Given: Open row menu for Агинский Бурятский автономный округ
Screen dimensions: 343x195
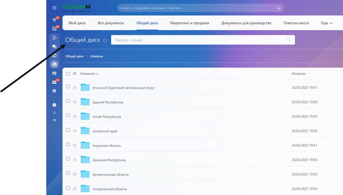Looking at the screenshot, I should click(x=75, y=87).
